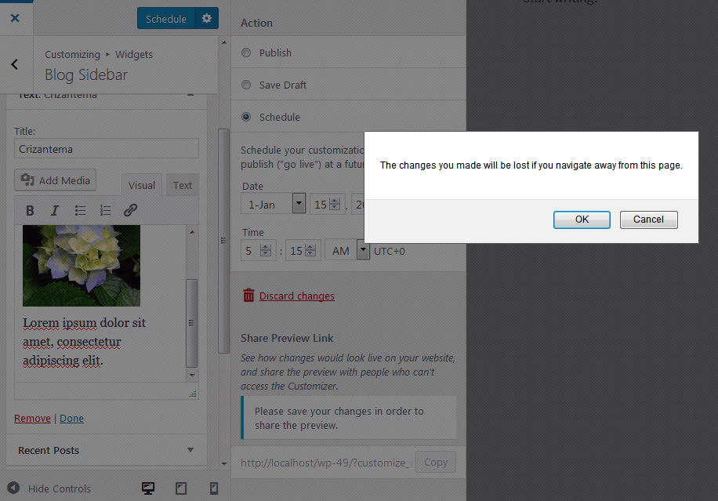Click the Bold formatting icon
Screen dimensions: 718x501
pos(30,210)
